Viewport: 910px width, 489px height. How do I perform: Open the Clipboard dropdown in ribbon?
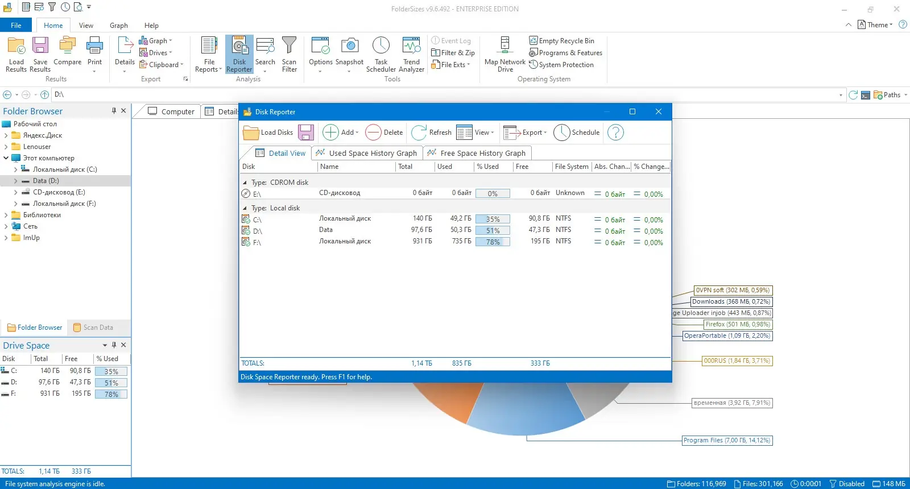(162, 65)
